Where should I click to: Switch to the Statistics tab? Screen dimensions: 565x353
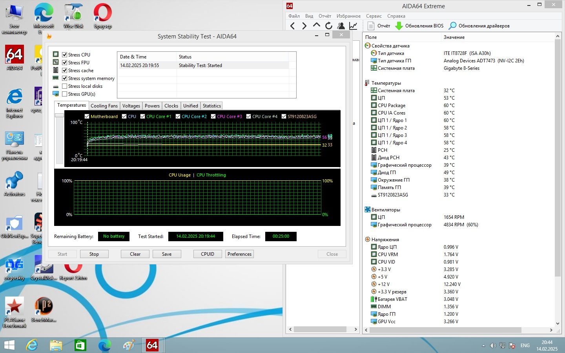[x=212, y=106]
